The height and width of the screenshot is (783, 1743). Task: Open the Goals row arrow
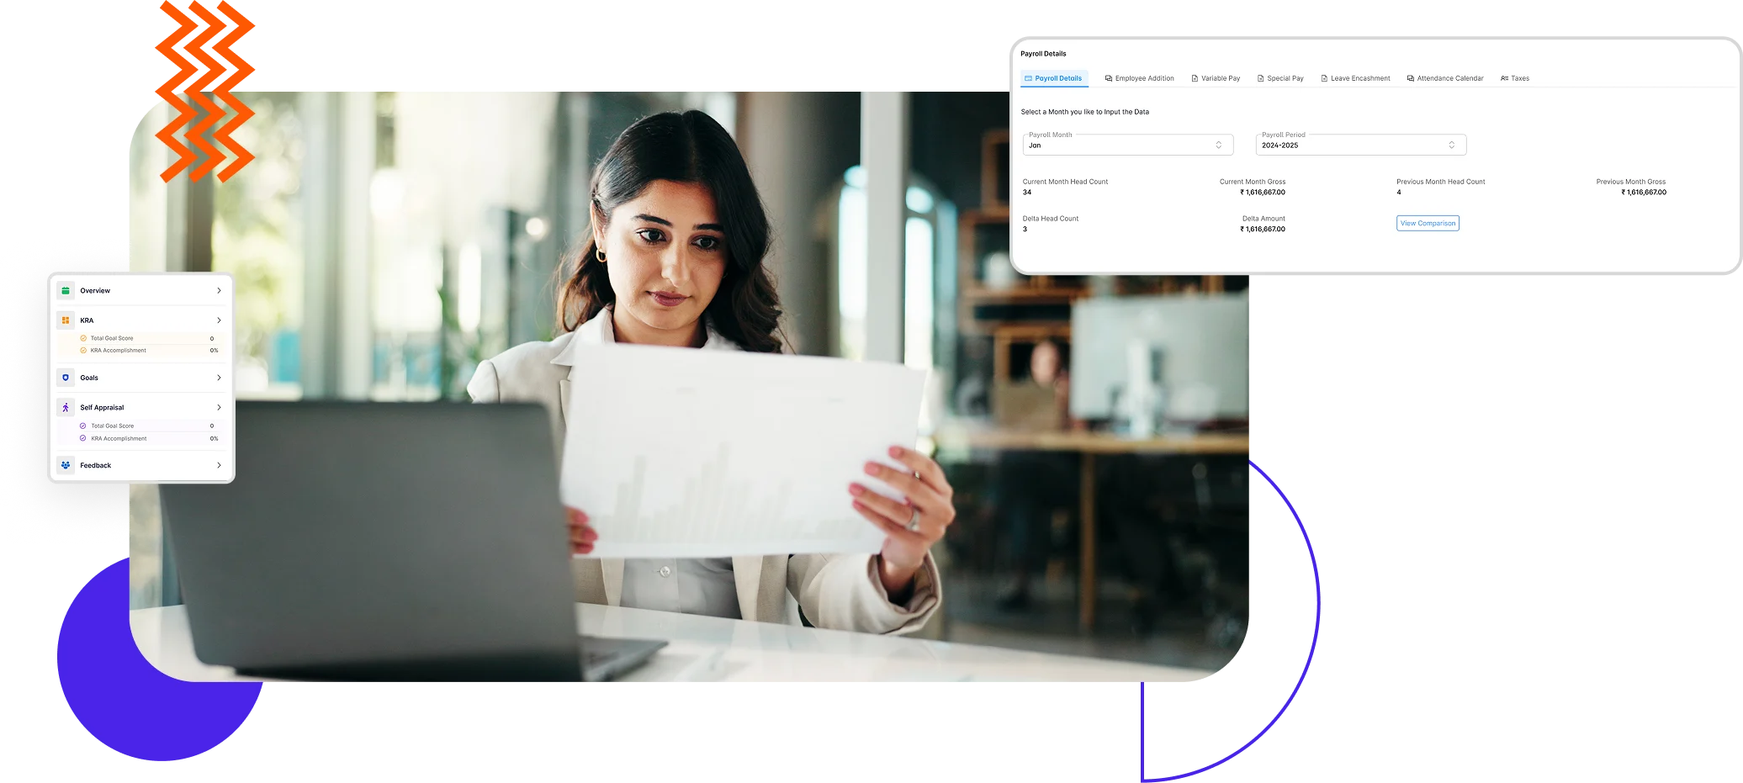pyautogui.click(x=219, y=378)
